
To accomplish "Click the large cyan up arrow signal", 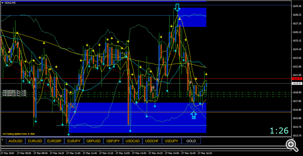I will 194,115.
